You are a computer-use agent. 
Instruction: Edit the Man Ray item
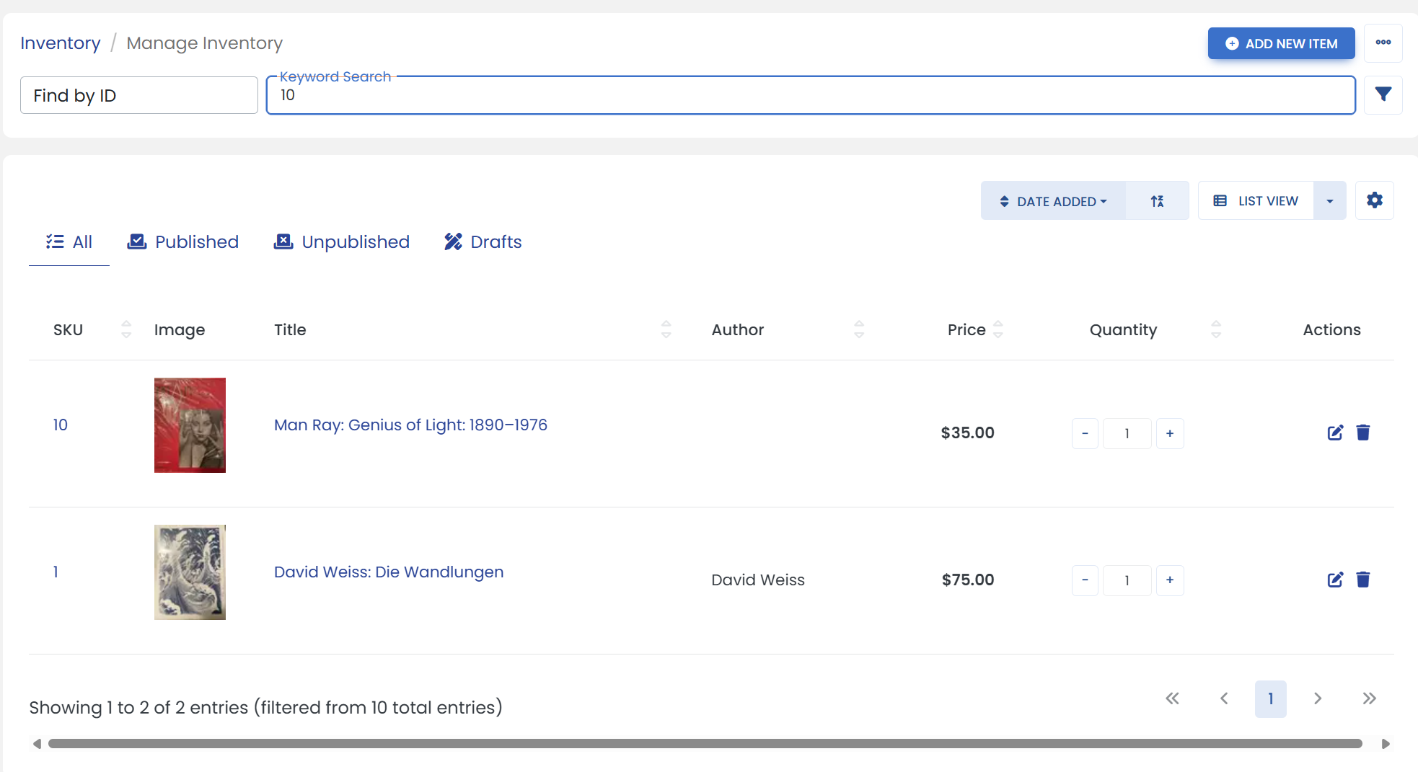(1335, 432)
